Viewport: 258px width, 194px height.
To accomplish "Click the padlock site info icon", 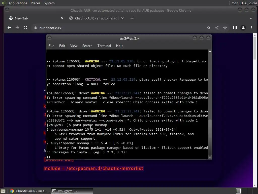I will 35,28.
